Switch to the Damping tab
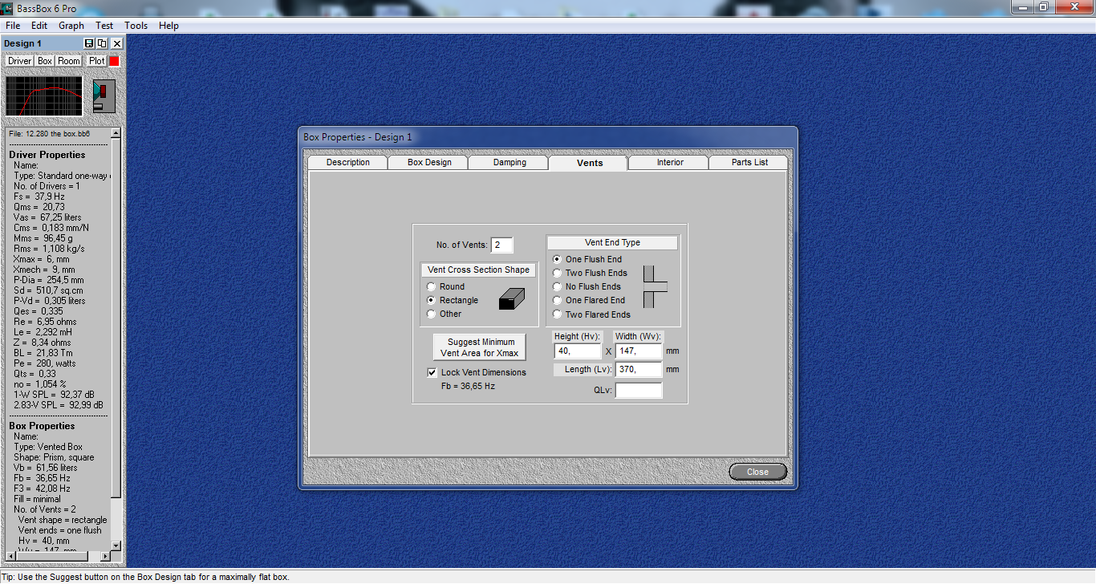Image resolution: width=1096 pixels, height=584 pixels. [x=509, y=162]
